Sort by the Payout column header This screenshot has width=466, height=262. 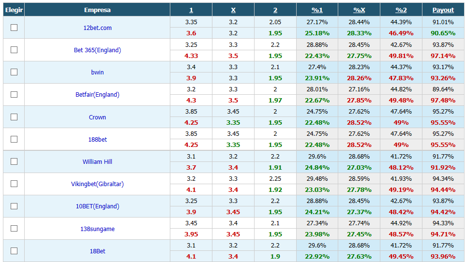coord(443,10)
